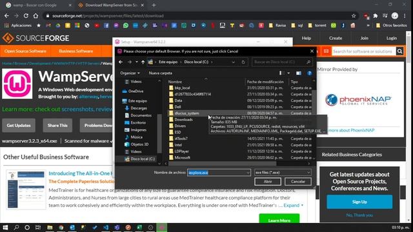The height and width of the screenshot is (232, 413).
Task: Click the horizontal scrollbar of the file list
Action: 222,164
